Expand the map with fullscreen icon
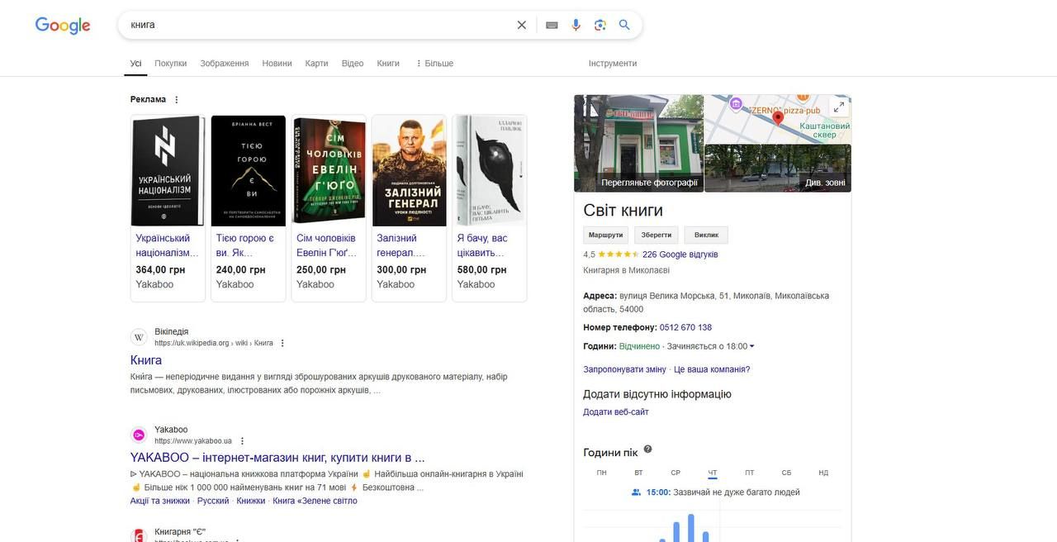Screen dimensions: 1057x542 pyautogui.click(x=839, y=107)
